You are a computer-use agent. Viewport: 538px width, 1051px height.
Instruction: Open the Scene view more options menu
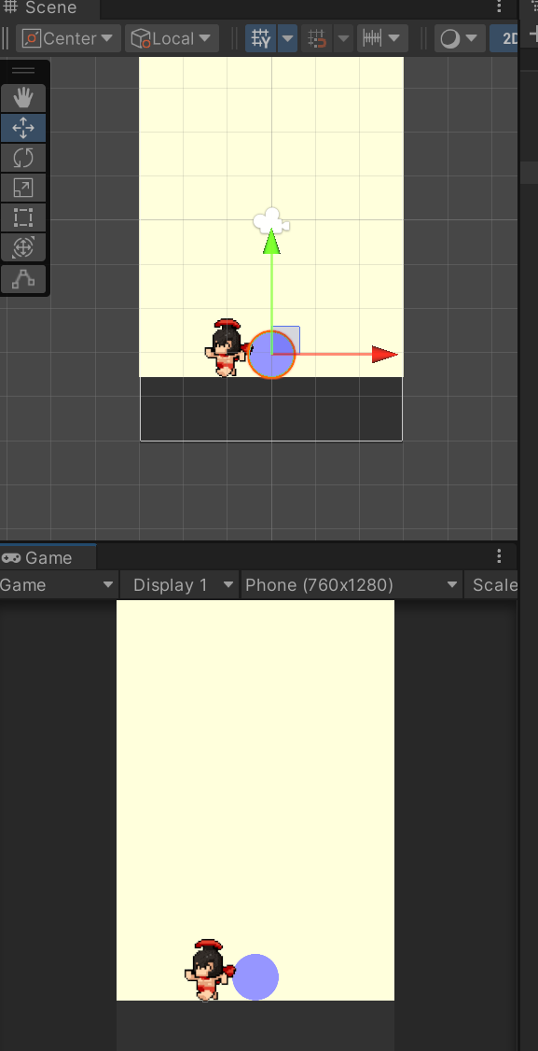point(499,7)
